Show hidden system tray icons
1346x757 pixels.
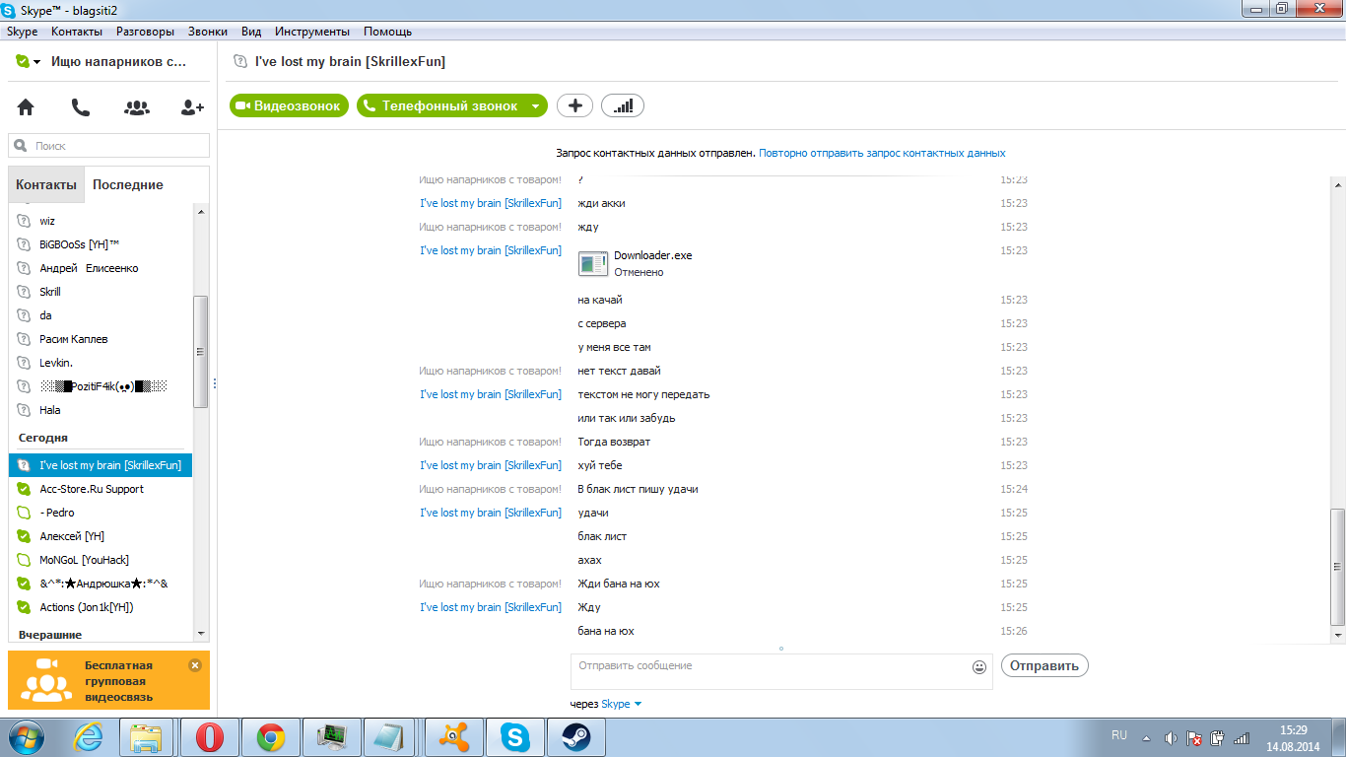[x=1146, y=737]
